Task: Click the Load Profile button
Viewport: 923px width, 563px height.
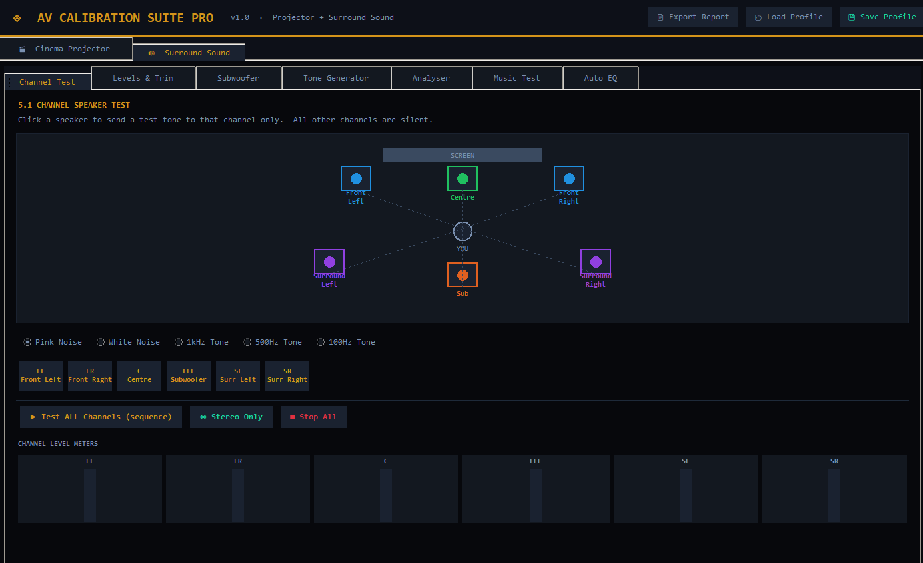Action: point(789,17)
